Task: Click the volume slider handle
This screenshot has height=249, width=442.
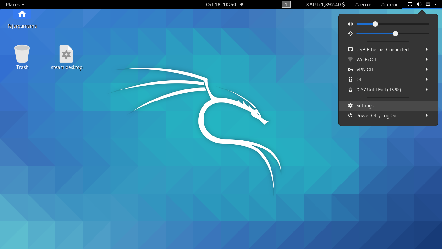Action: [375, 24]
